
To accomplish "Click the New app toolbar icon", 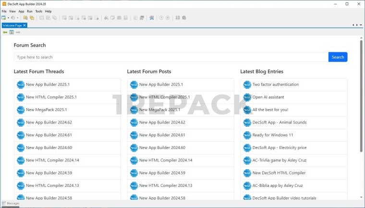I will [x=4, y=18].
